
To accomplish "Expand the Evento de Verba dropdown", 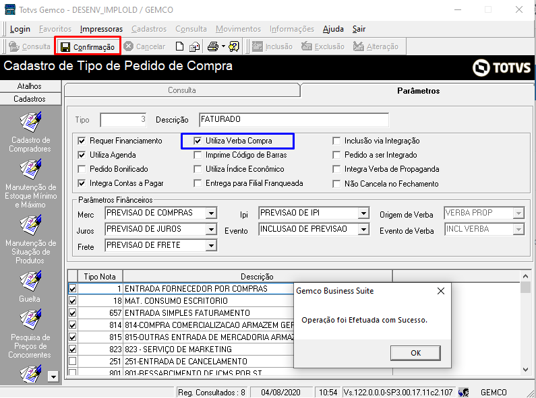I will click(518, 230).
